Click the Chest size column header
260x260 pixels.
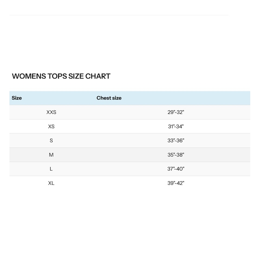pos(109,98)
